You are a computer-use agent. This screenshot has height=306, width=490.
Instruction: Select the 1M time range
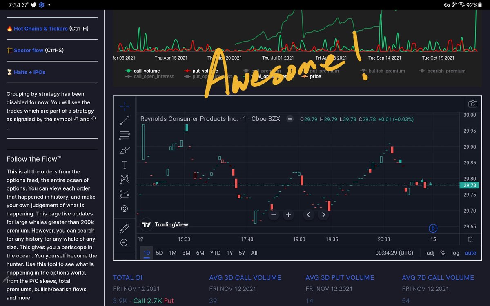[x=172, y=253]
